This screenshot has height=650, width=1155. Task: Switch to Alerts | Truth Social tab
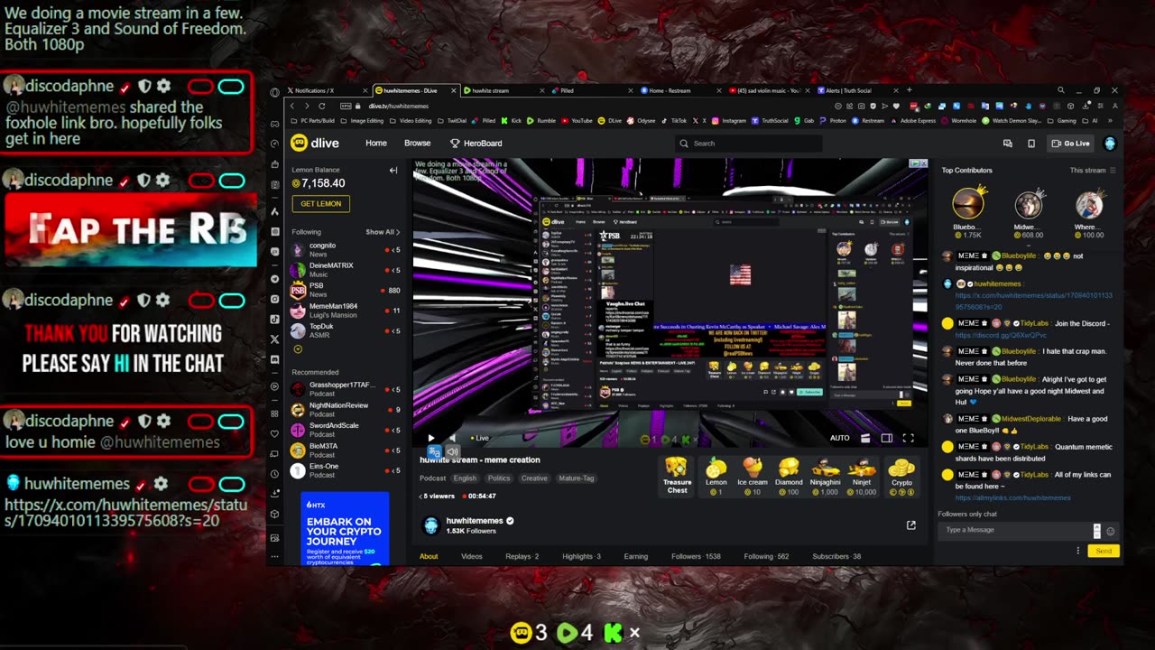pos(855,90)
